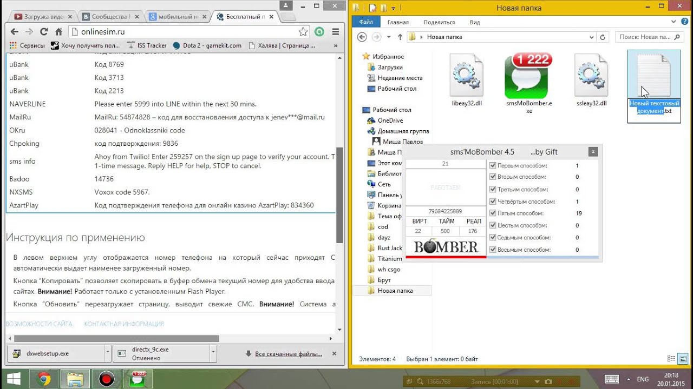Toggle Третьим способом checkbox
The width and height of the screenshot is (693, 389).
click(493, 189)
